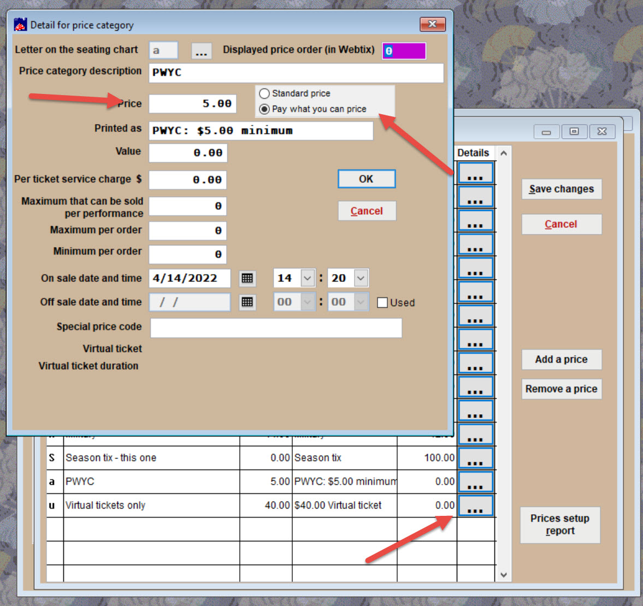Expand the on sale hour dropdown
This screenshot has height=606, width=643.
point(308,278)
